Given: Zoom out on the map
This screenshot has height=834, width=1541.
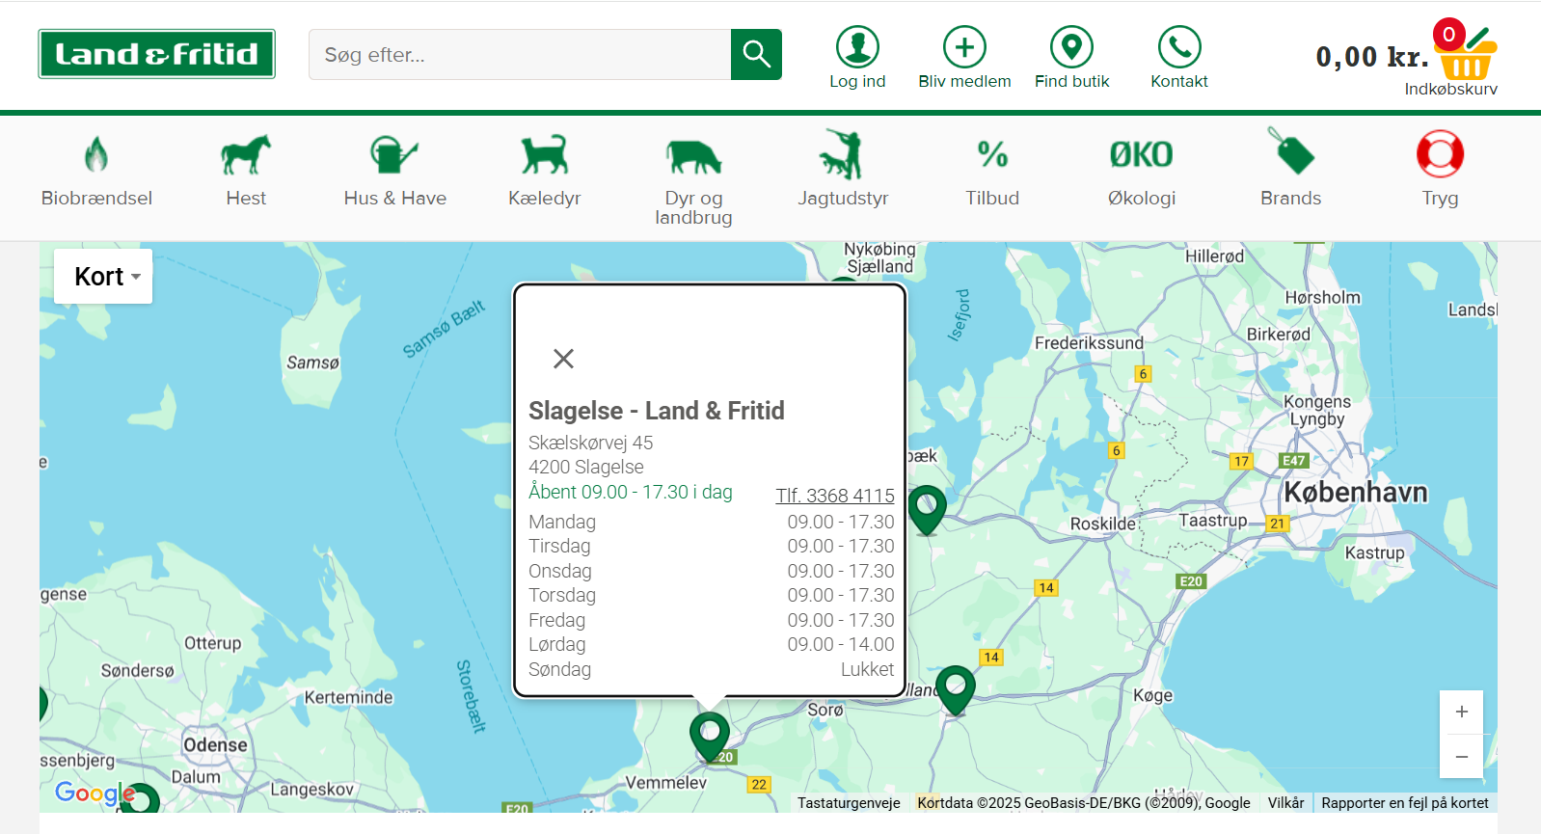Looking at the screenshot, I should click(1462, 757).
